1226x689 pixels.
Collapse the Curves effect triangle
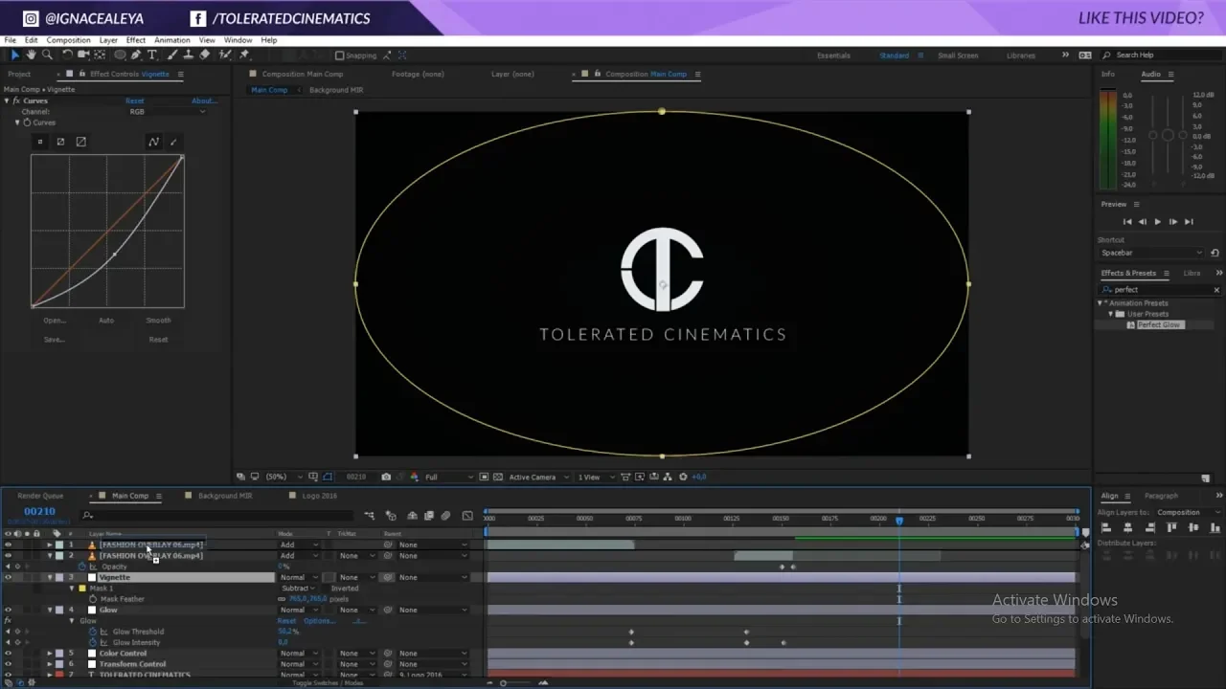(7, 100)
